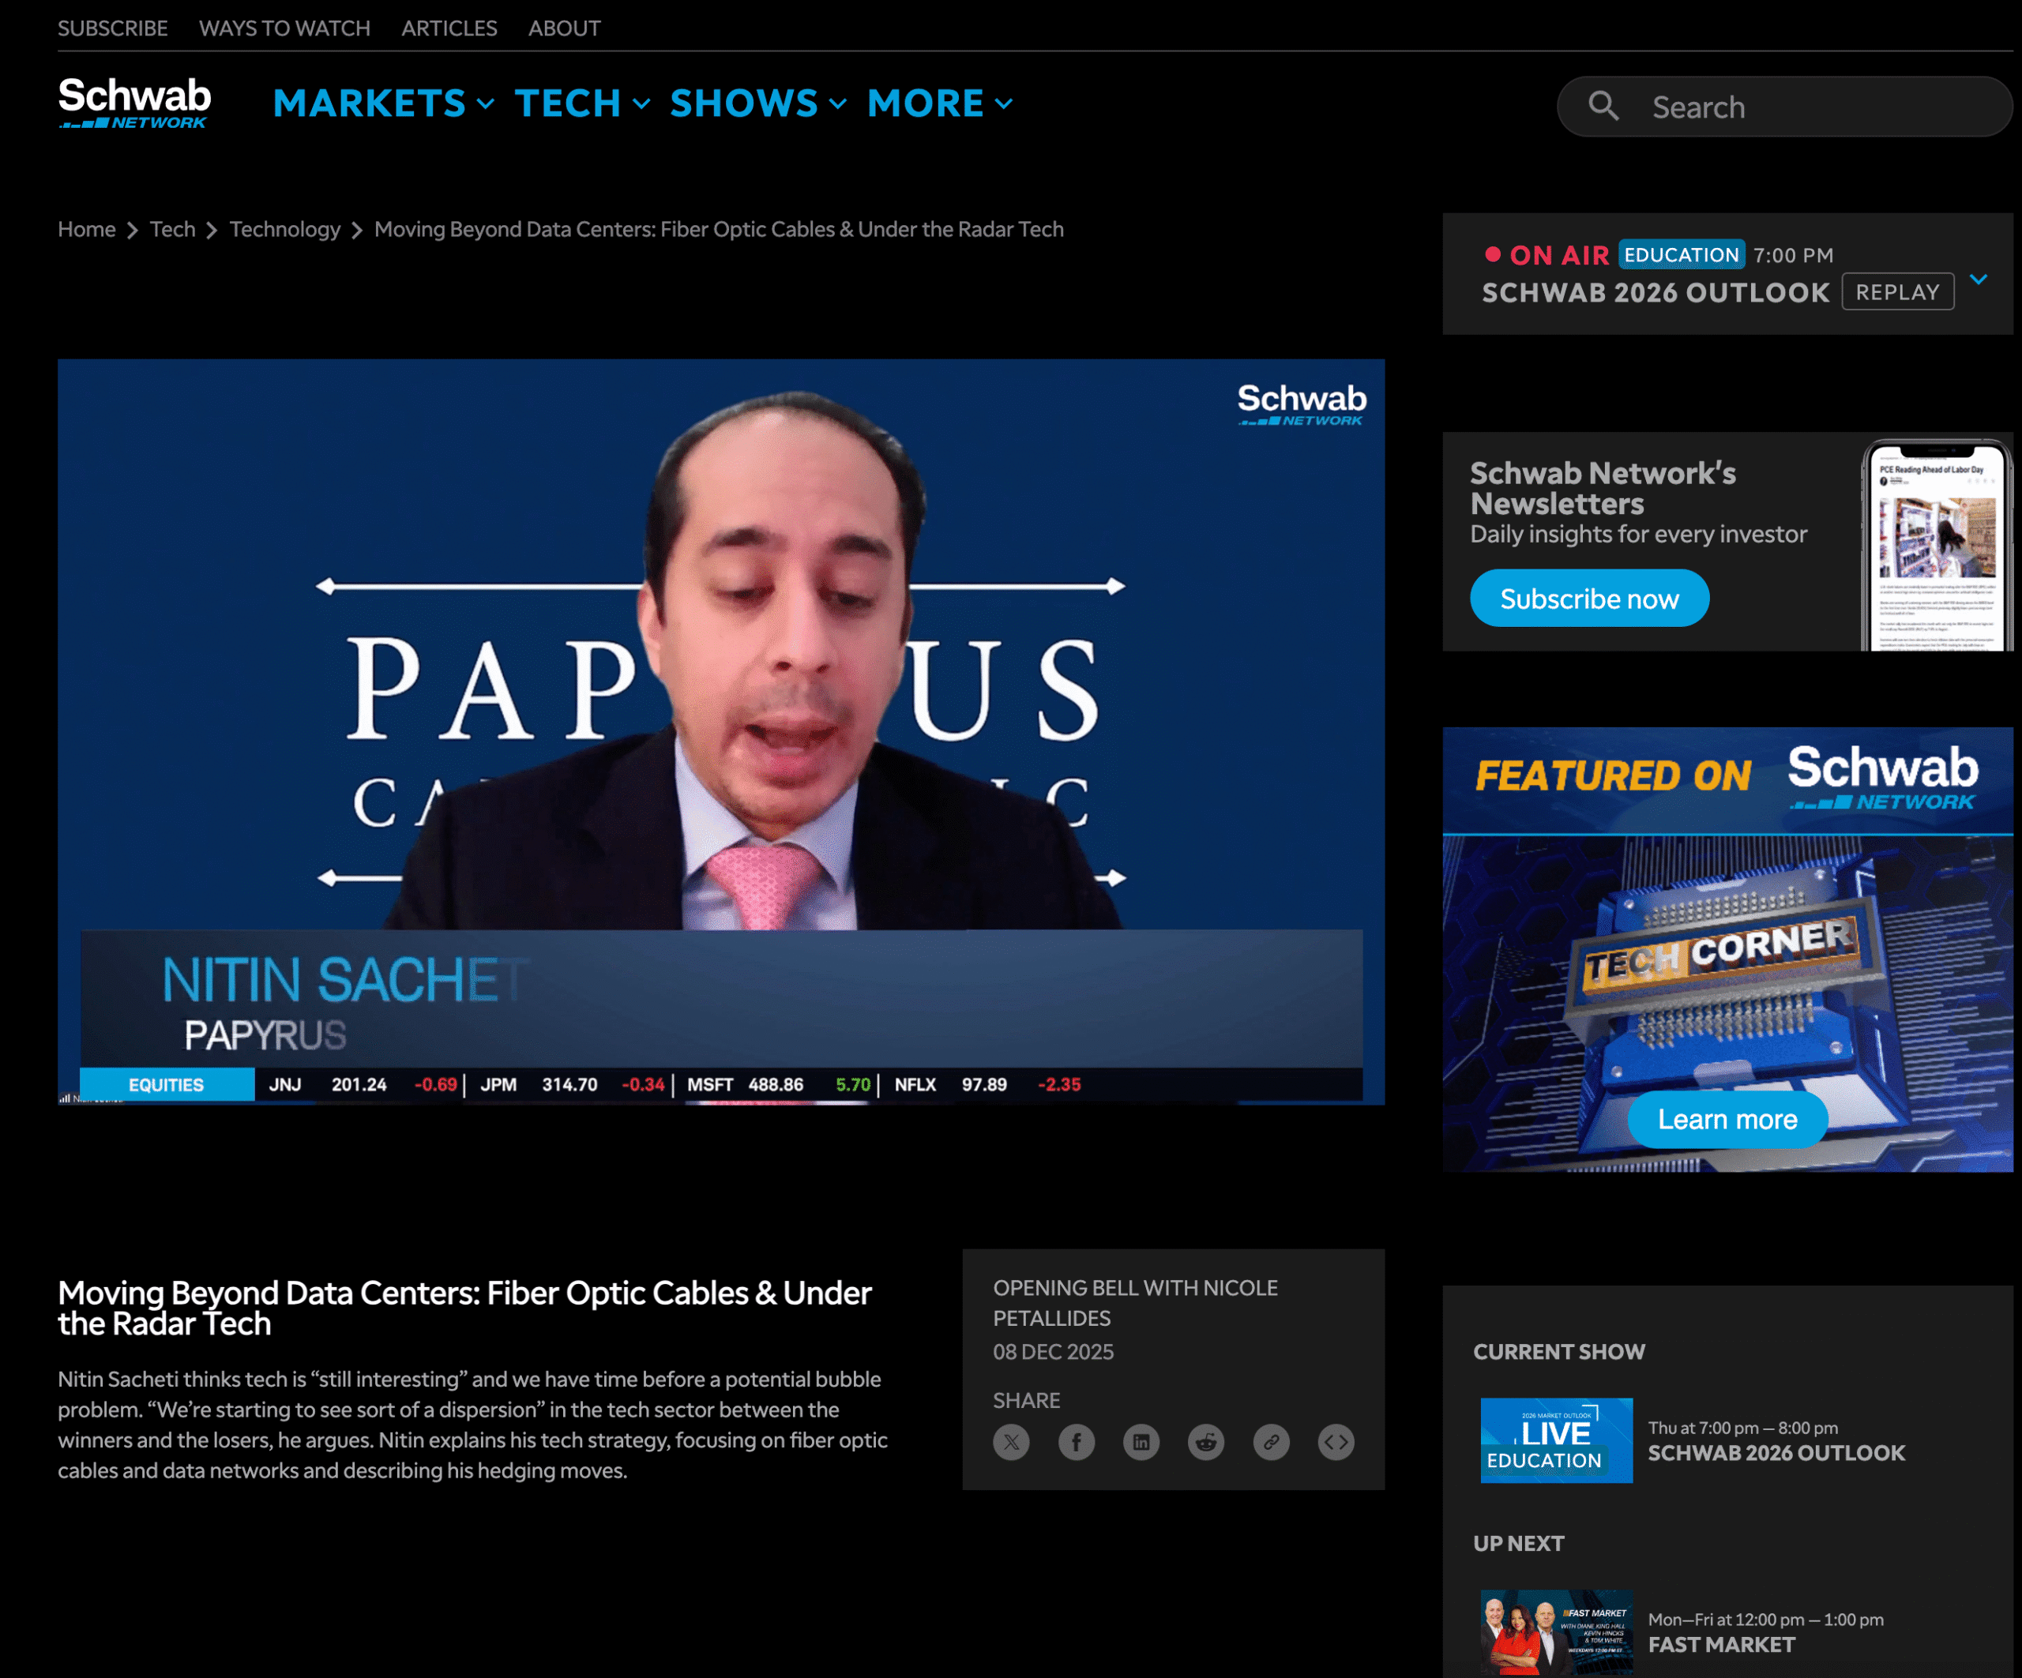Share the video on X (Twitter)
Viewport: 2022px width, 1678px height.
1011,1441
